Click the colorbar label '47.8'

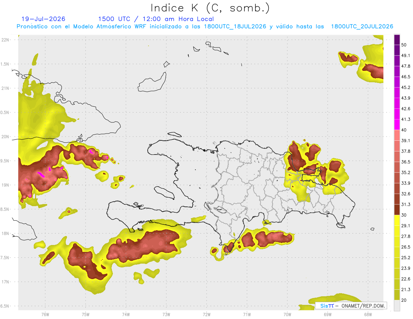coord(406,66)
